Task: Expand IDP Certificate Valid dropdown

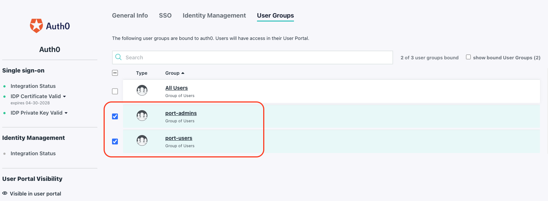Action: click(64, 96)
